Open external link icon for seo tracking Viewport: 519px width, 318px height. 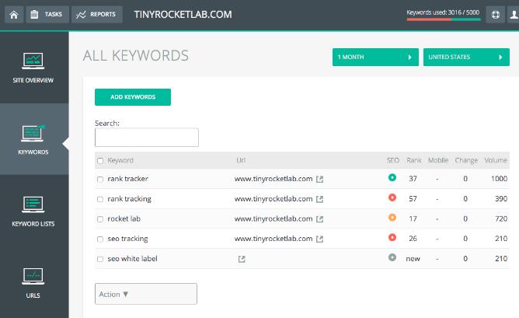tap(319, 239)
